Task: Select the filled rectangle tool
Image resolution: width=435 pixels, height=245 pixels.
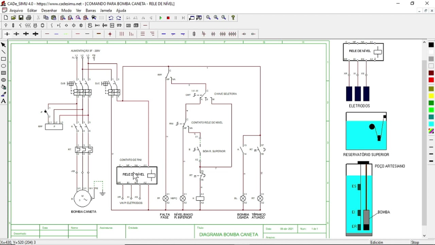Action: pyautogui.click(x=4, y=73)
